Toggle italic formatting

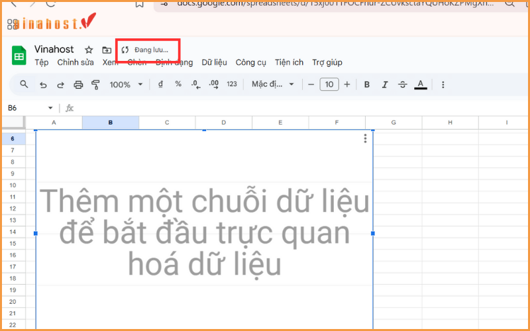(385, 85)
